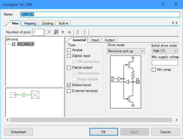Toggle the Hot swap checkbox
This screenshot has height=139, width=183.
pyautogui.click(x=154, y=69)
